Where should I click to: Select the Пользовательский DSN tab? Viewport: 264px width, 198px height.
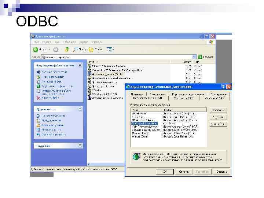147,98
